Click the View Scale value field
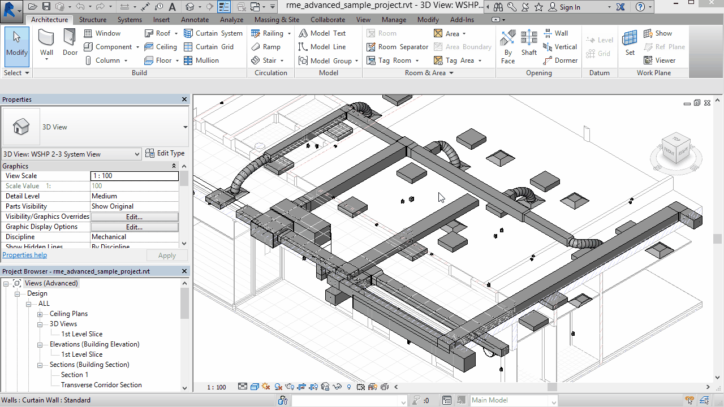The height and width of the screenshot is (407, 724). tap(134, 176)
